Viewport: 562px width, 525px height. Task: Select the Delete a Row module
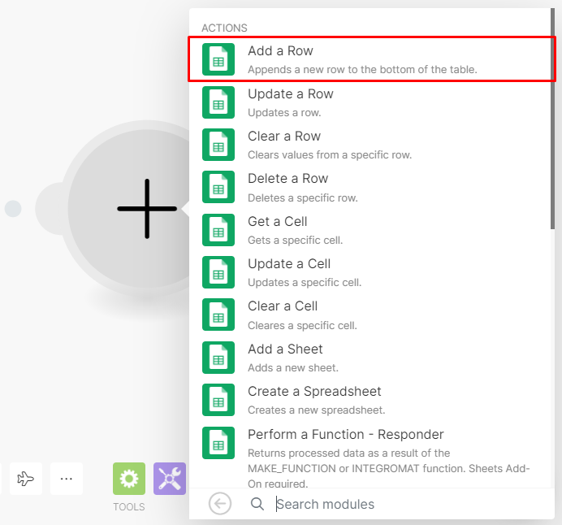click(372, 187)
